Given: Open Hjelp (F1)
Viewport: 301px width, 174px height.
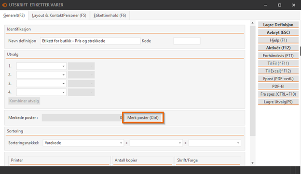Looking at the screenshot, I should (278, 40).
